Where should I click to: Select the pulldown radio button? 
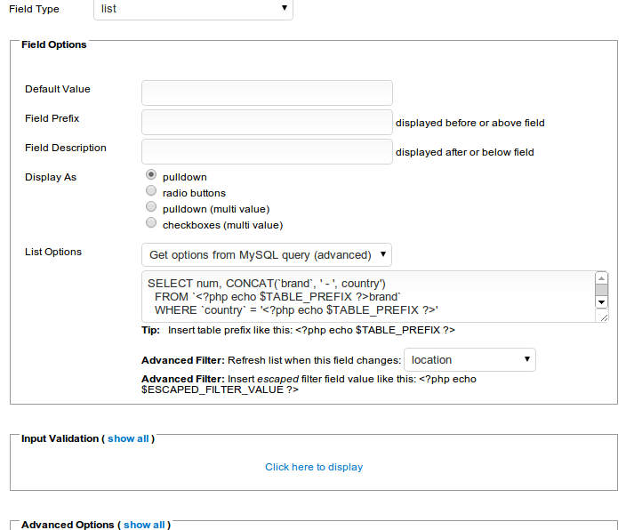point(151,175)
